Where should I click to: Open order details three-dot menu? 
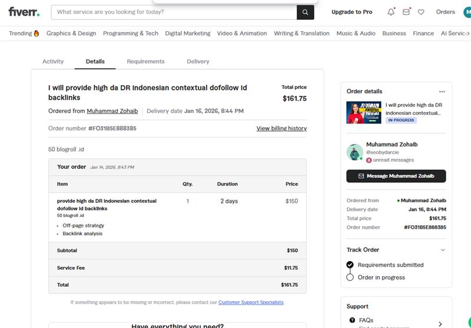(x=442, y=92)
